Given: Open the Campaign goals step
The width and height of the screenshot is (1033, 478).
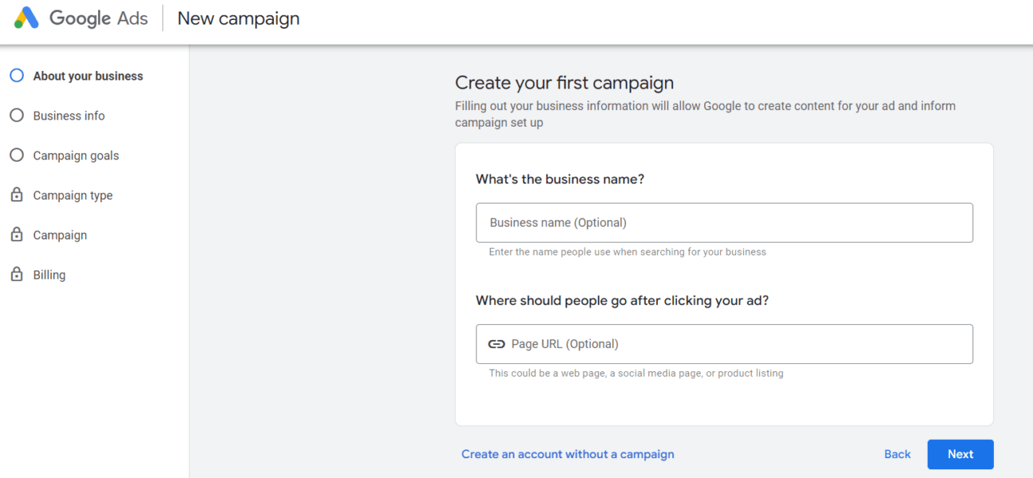Looking at the screenshot, I should click(75, 155).
